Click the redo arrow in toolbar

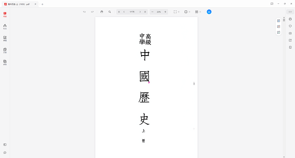[x=92, y=12]
